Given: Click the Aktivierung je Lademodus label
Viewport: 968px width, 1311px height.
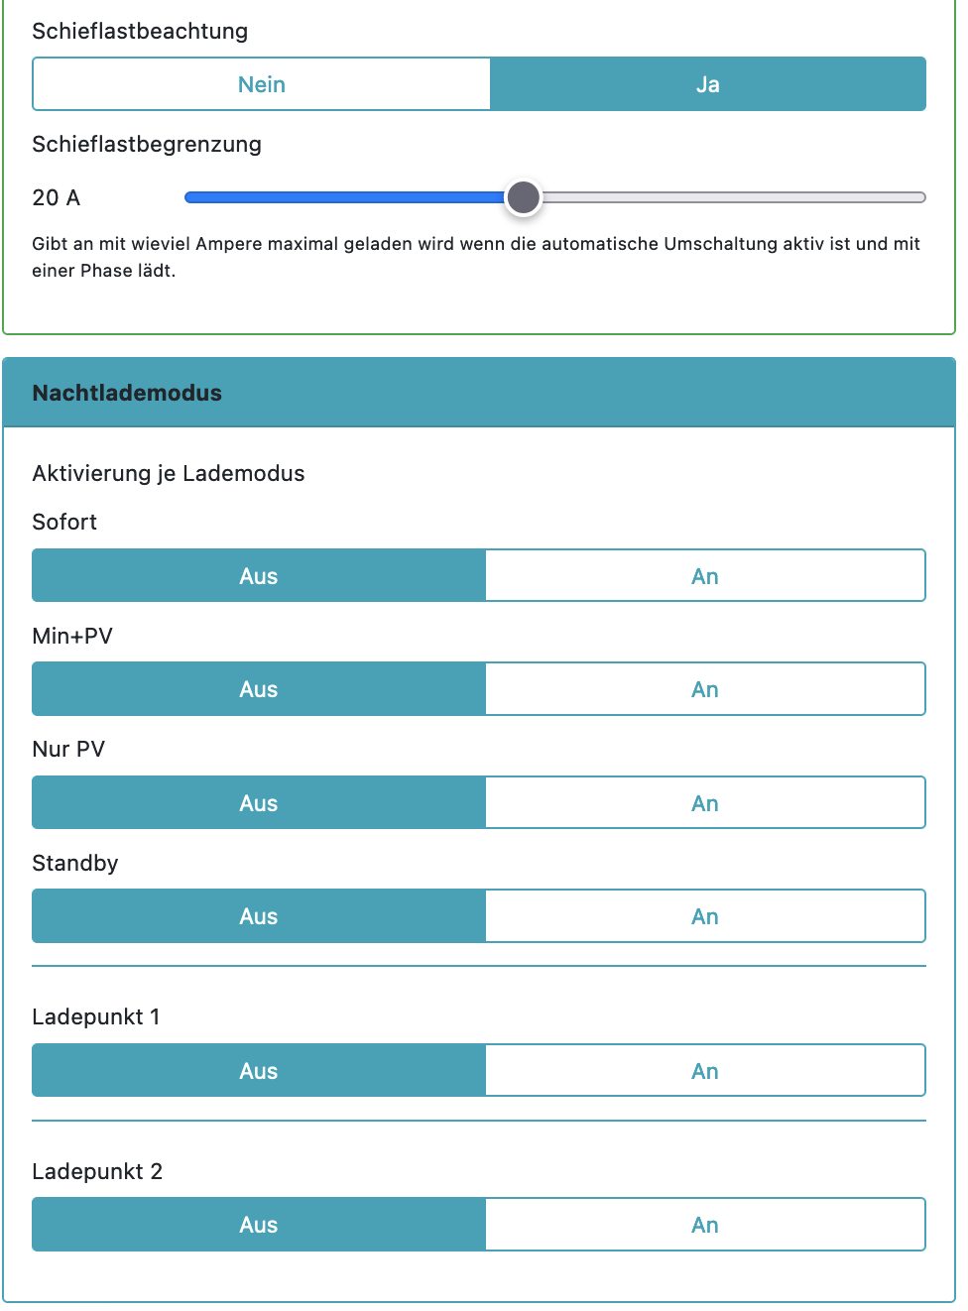Looking at the screenshot, I should [169, 473].
